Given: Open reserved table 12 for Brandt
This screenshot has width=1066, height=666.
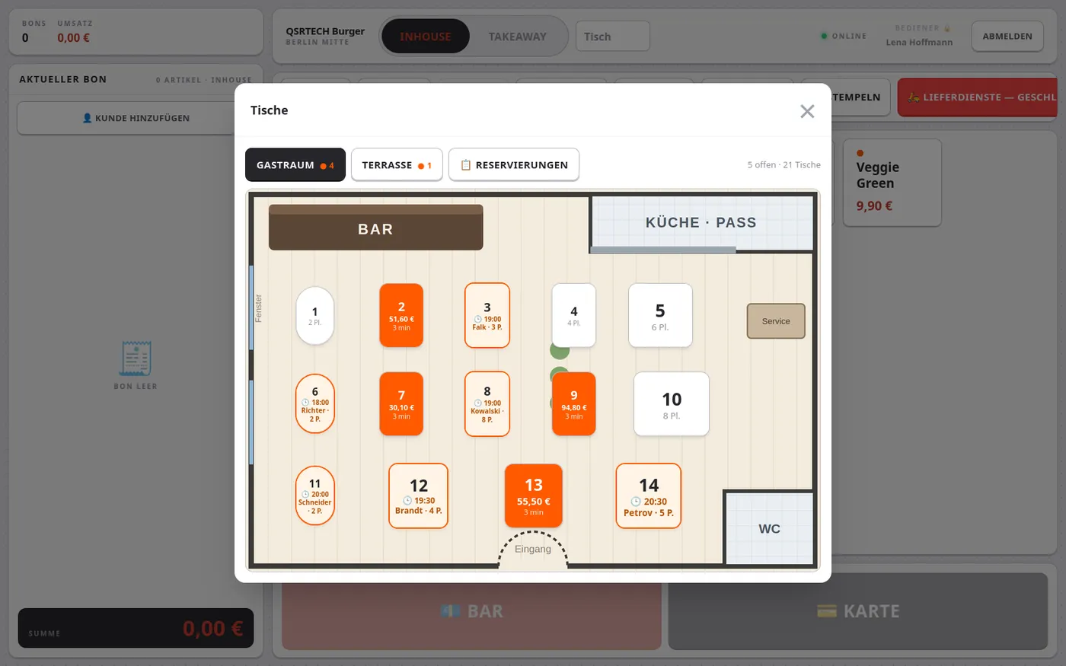Looking at the screenshot, I should 419,496.
